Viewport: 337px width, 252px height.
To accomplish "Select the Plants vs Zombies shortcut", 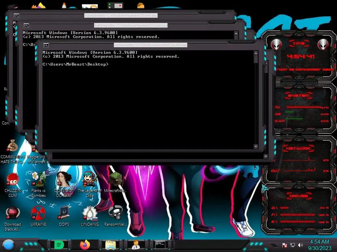I will pos(38,185).
